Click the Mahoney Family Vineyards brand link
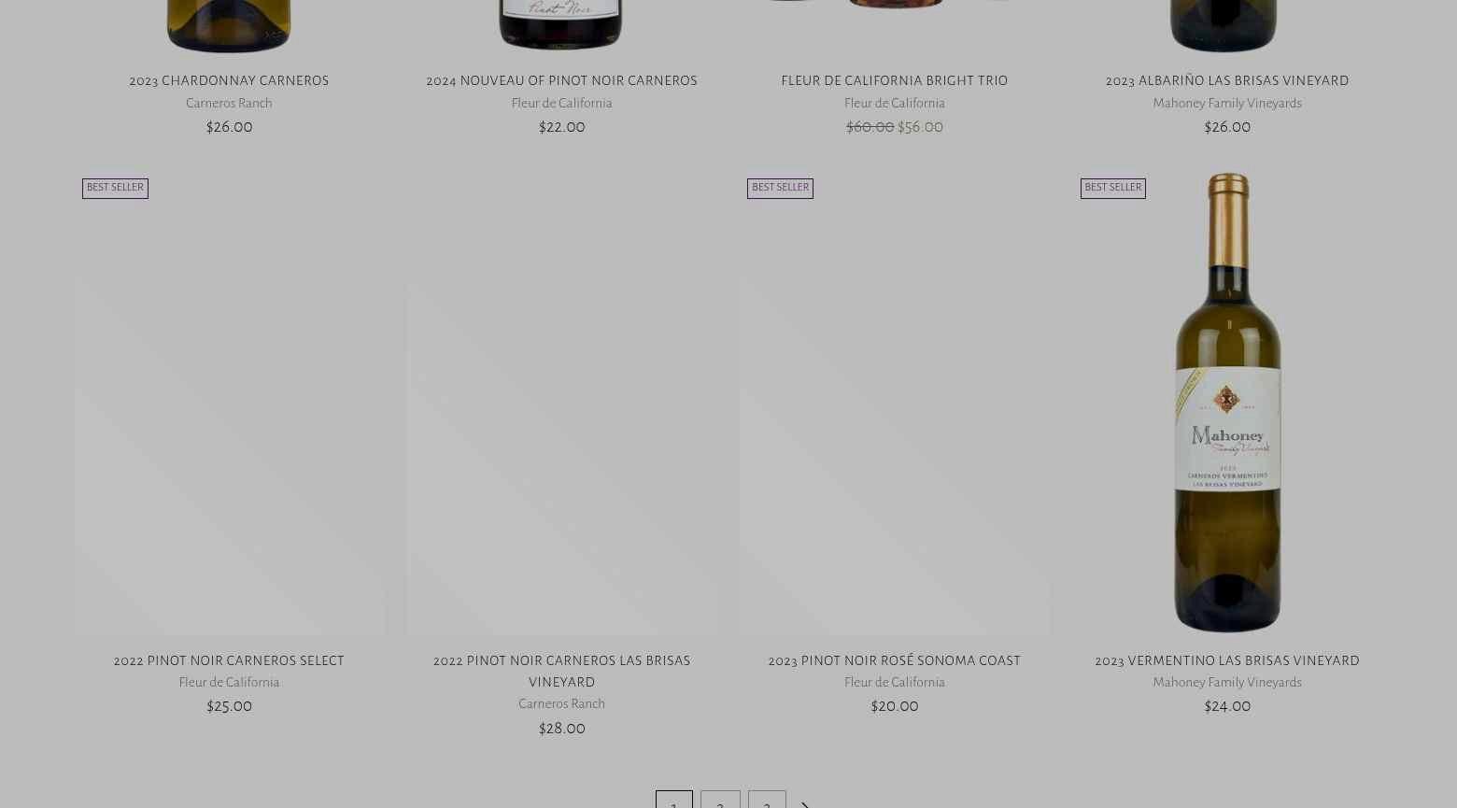The image size is (1457, 808). coord(1227,103)
